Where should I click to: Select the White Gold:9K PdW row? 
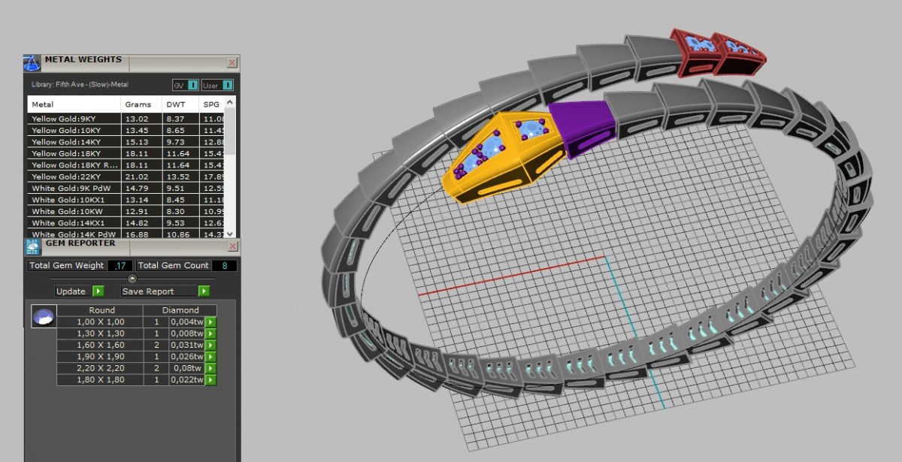click(x=126, y=189)
